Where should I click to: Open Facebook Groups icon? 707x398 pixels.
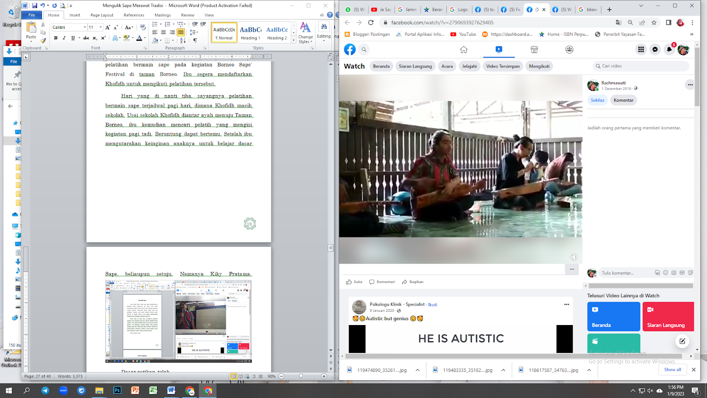tap(570, 50)
